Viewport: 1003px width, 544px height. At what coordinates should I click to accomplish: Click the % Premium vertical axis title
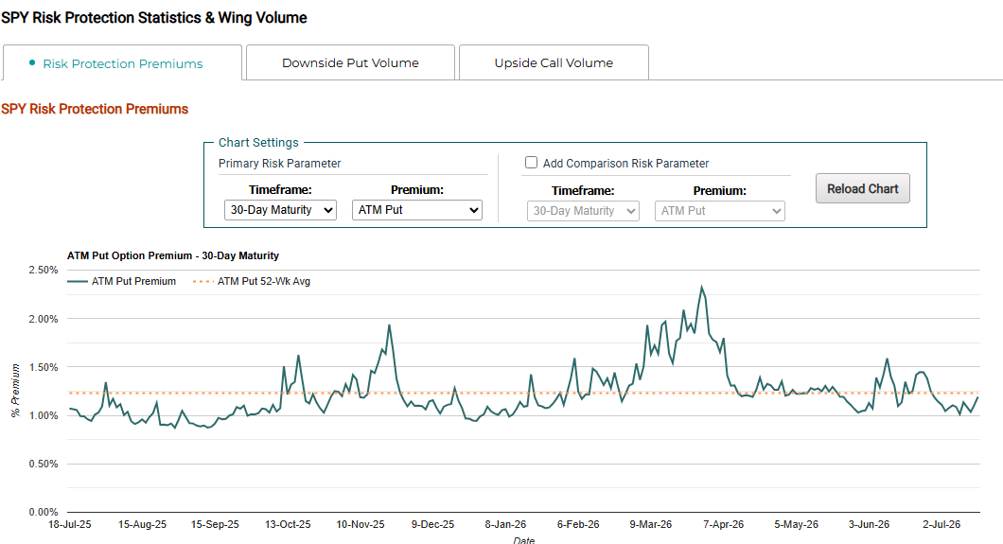click(15, 391)
